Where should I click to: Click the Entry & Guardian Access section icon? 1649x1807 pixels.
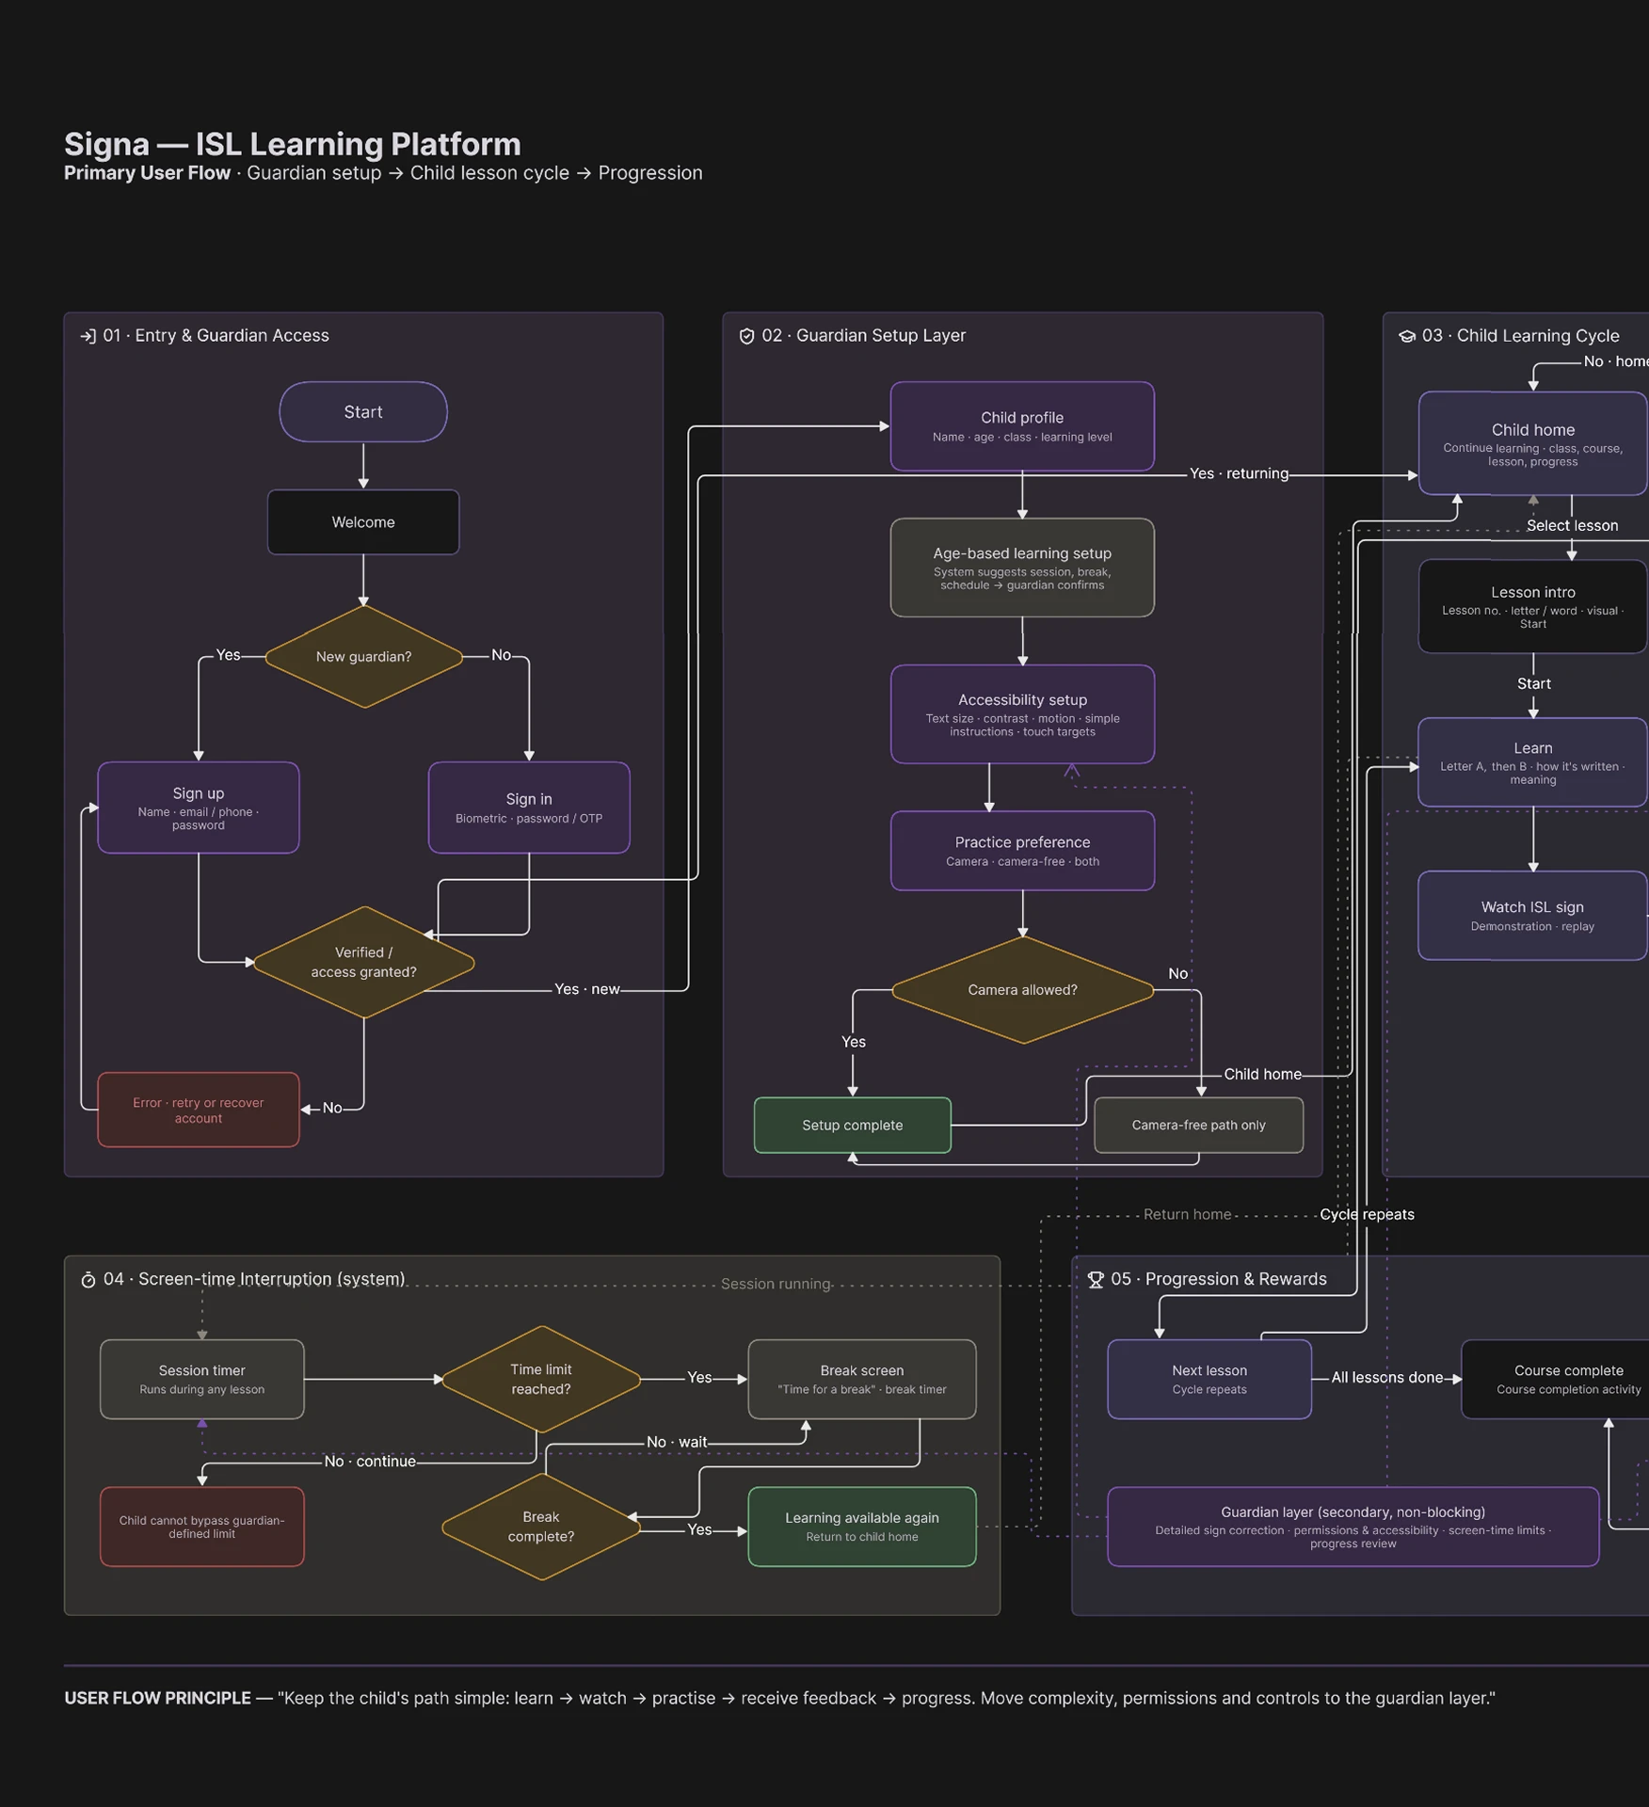point(88,336)
